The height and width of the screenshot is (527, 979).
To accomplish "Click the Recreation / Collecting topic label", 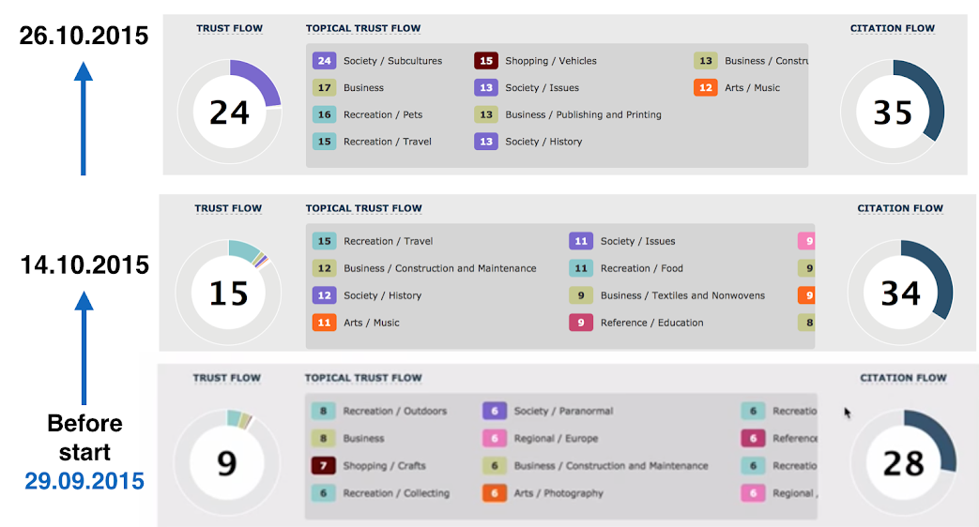I will (396, 492).
